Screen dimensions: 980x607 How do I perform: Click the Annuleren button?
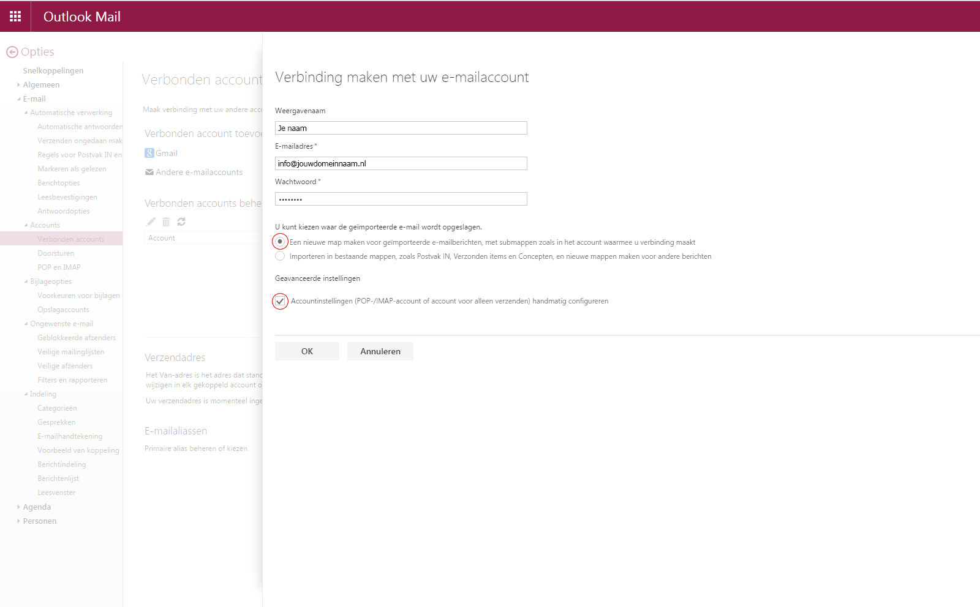pos(380,351)
